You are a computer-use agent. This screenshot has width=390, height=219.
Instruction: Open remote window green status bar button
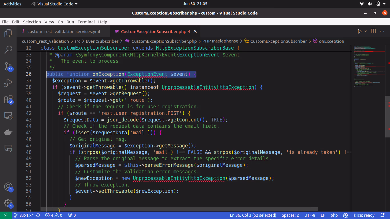(x=6, y=215)
